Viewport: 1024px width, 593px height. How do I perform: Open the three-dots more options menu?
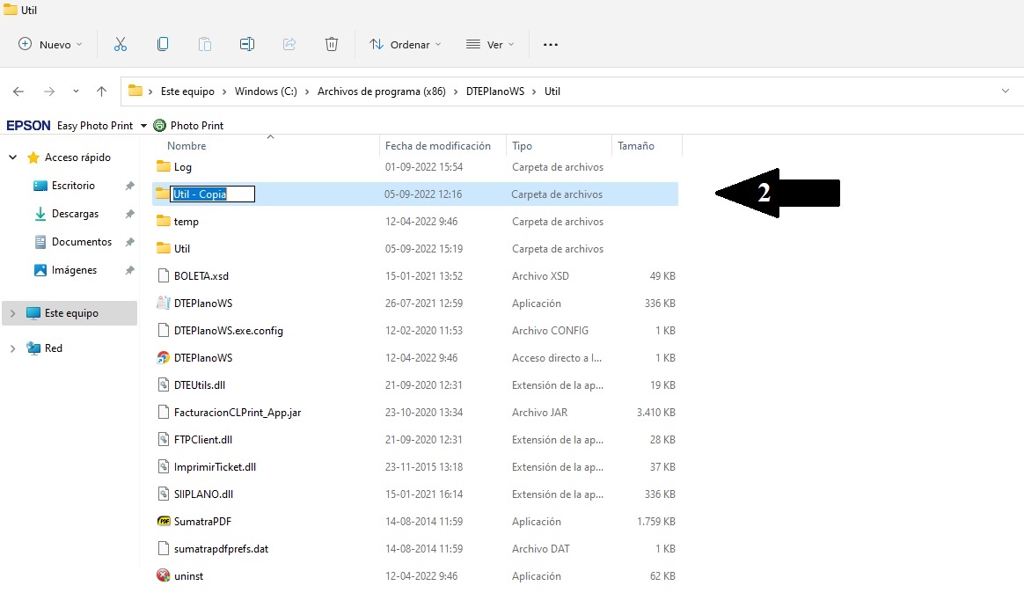tap(551, 45)
